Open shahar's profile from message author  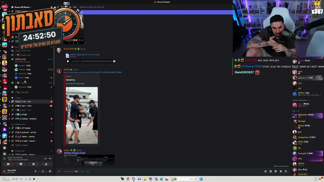coord(67,150)
